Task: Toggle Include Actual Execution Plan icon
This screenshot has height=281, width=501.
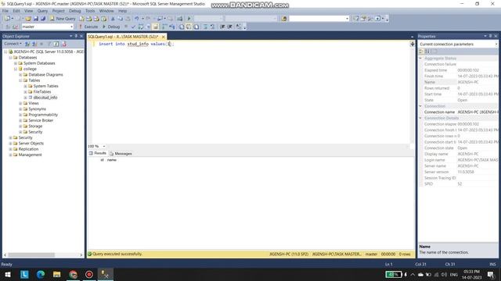Action: click(x=164, y=27)
